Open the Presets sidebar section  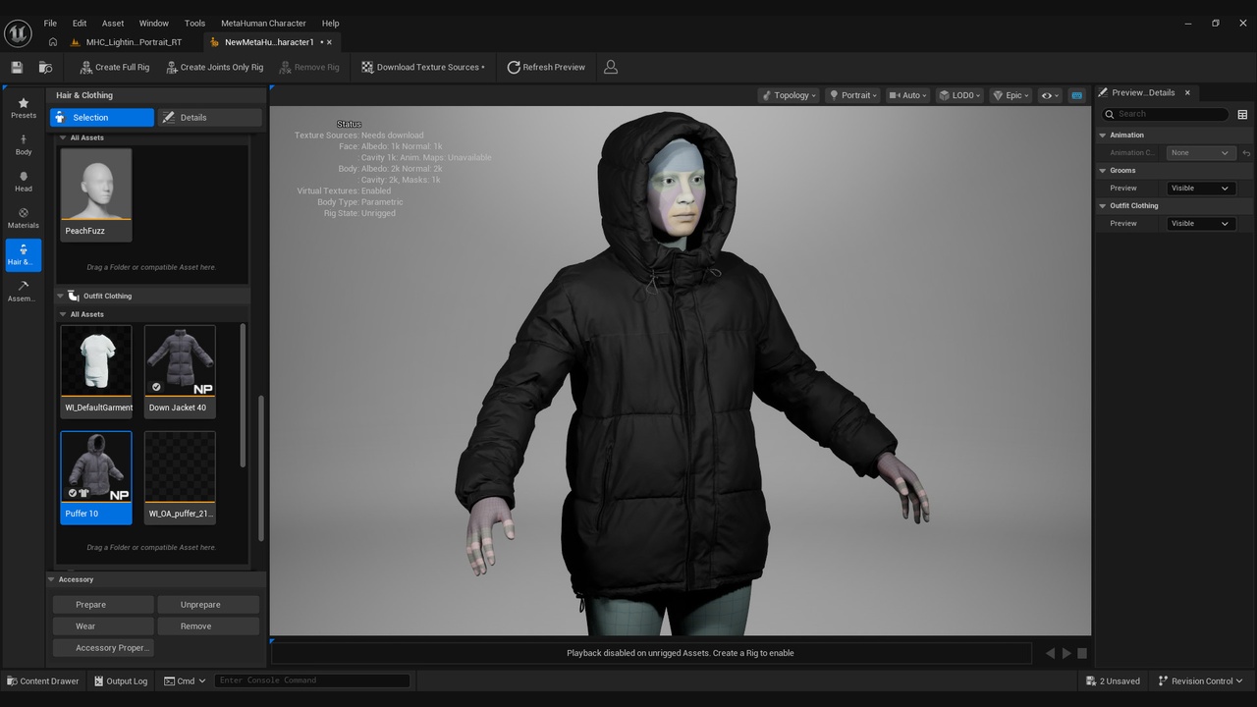tap(24, 108)
